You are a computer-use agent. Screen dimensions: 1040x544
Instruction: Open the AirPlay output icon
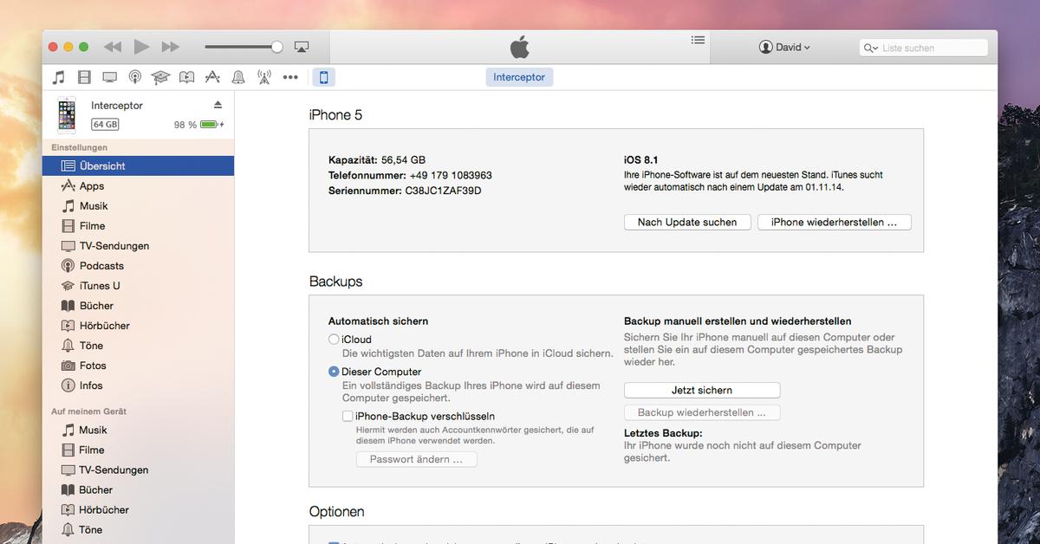(x=302, y=47)
